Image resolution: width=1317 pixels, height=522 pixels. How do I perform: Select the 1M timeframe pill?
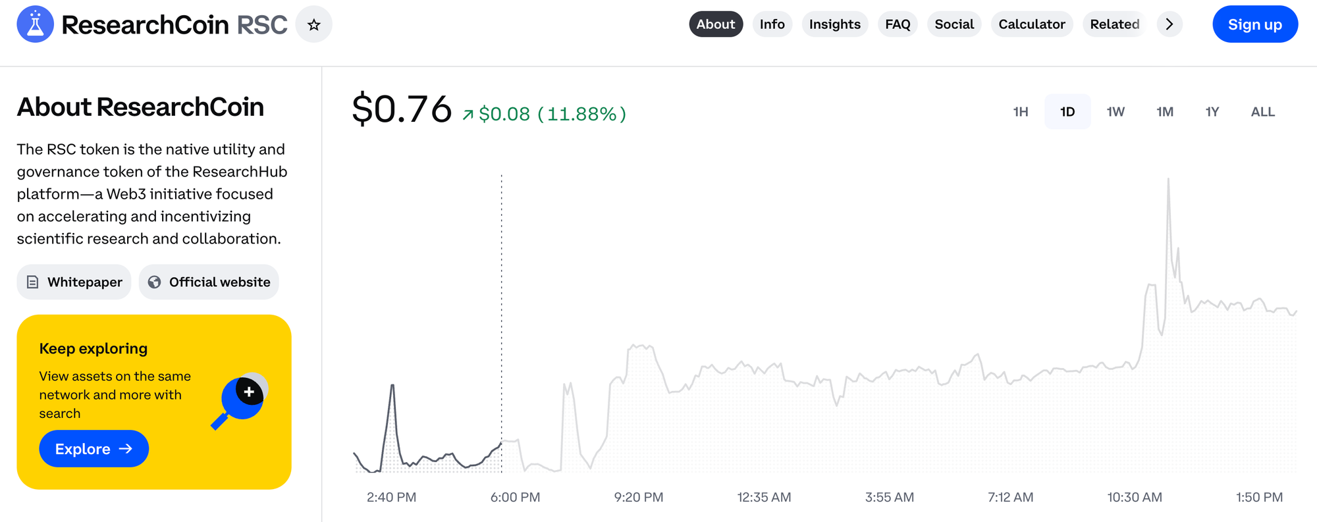tap(1164, 111)
